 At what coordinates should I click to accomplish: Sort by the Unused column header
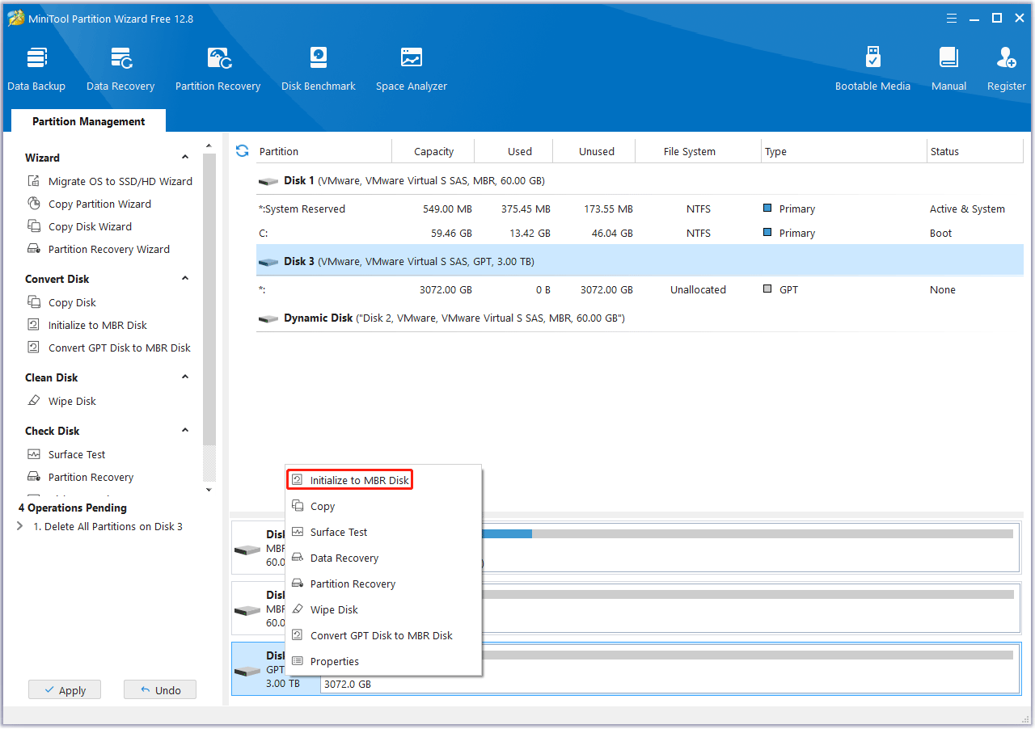pyautogui.click(x=595, y=151)
